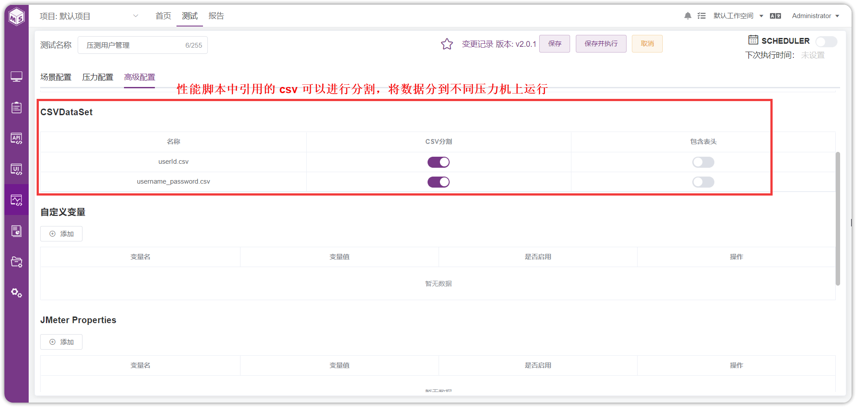
Task: Click 版本: v2.0.1 text
Action: [516, 44]
